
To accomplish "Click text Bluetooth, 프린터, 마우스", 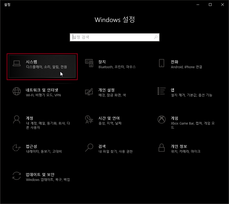I will pos(117,67).
